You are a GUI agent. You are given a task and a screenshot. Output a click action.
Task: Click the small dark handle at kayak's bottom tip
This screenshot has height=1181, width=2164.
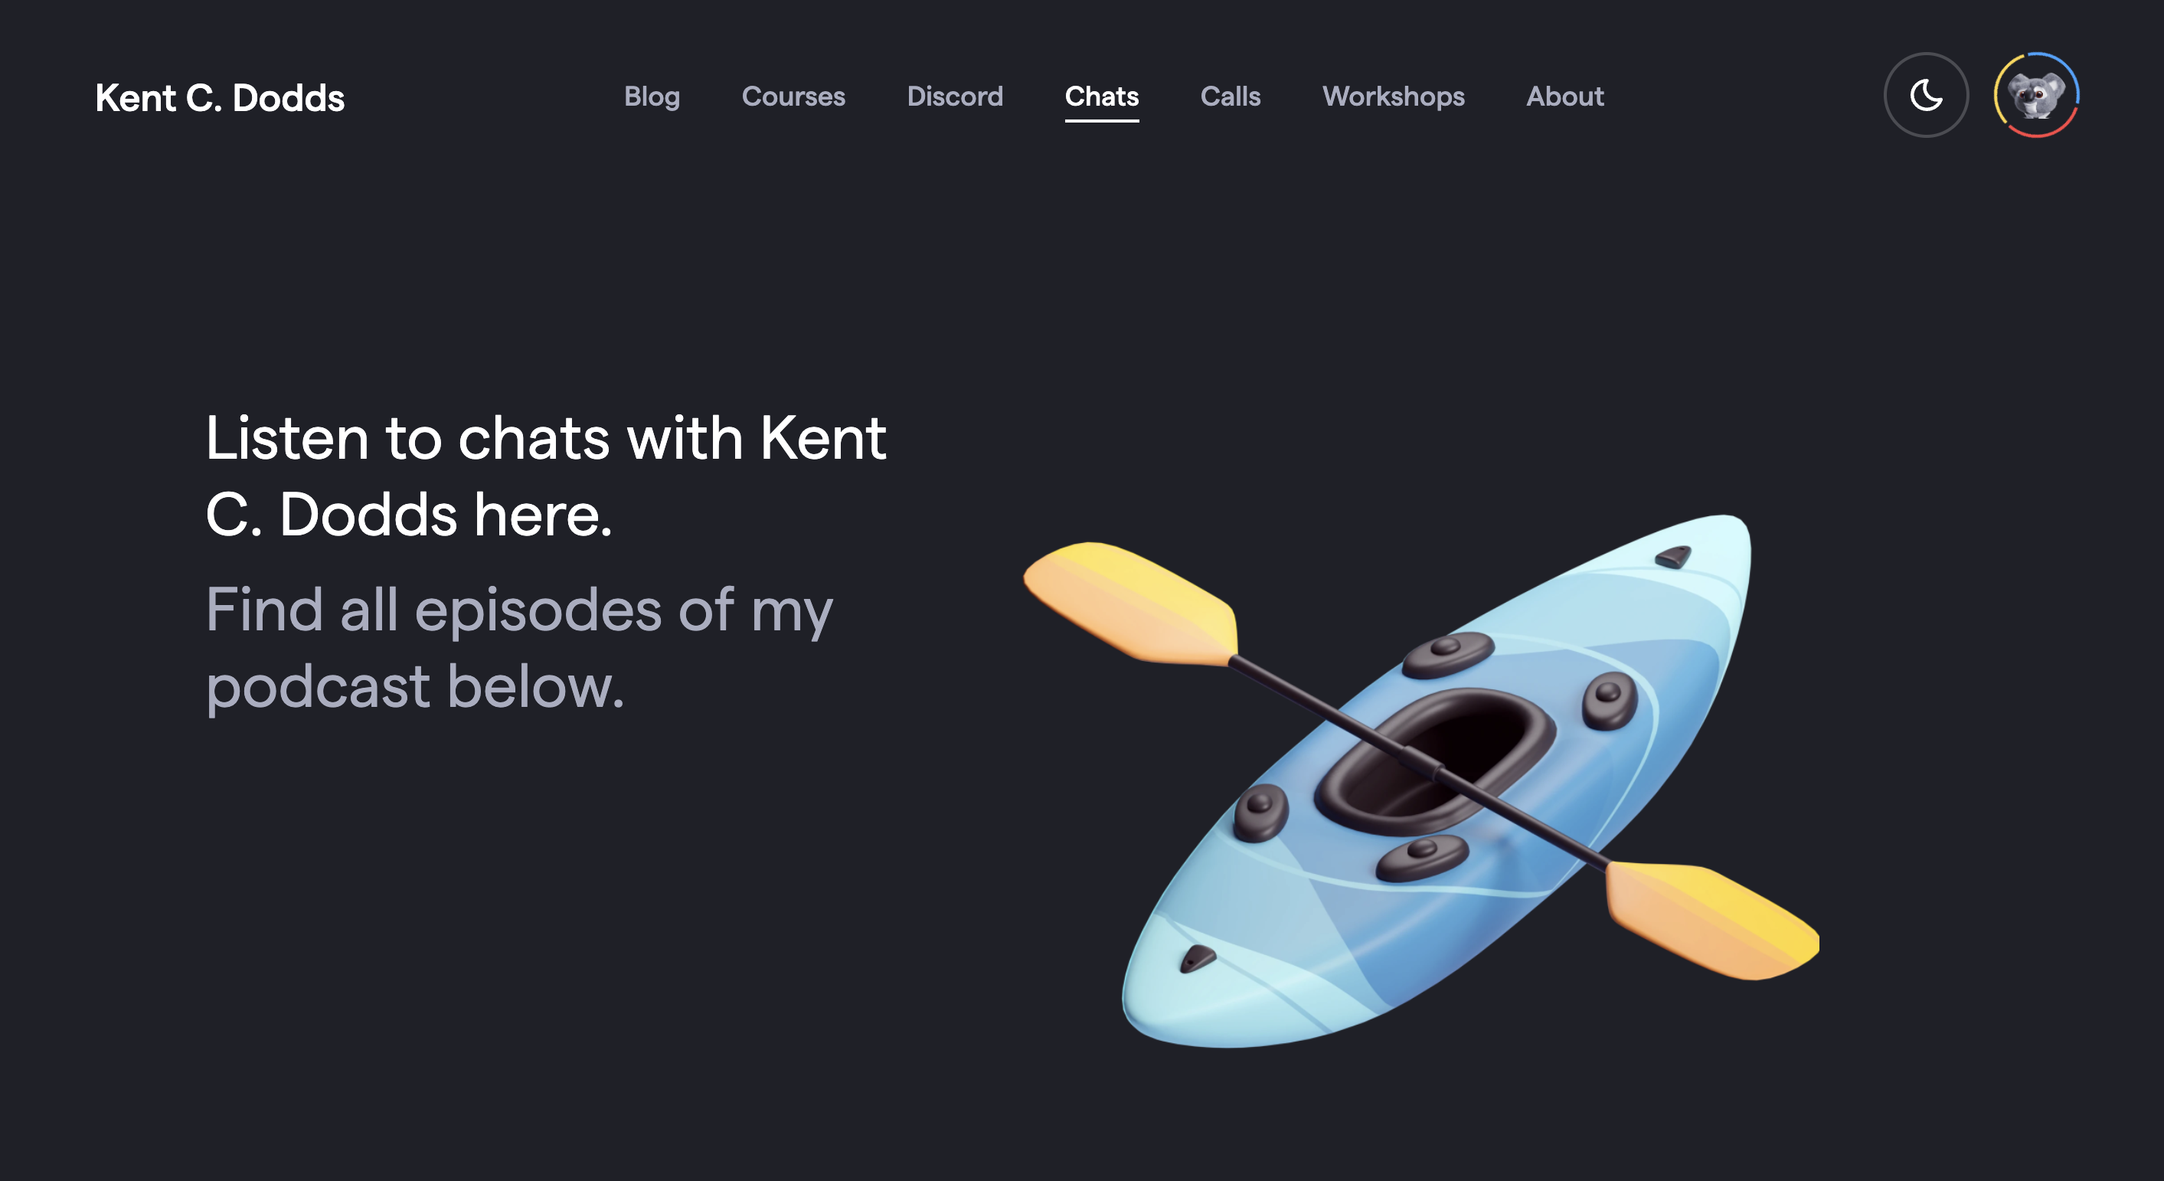[x=1197, y=957]
